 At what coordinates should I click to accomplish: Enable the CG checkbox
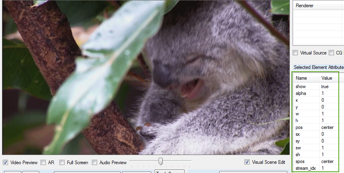point(331,53)
